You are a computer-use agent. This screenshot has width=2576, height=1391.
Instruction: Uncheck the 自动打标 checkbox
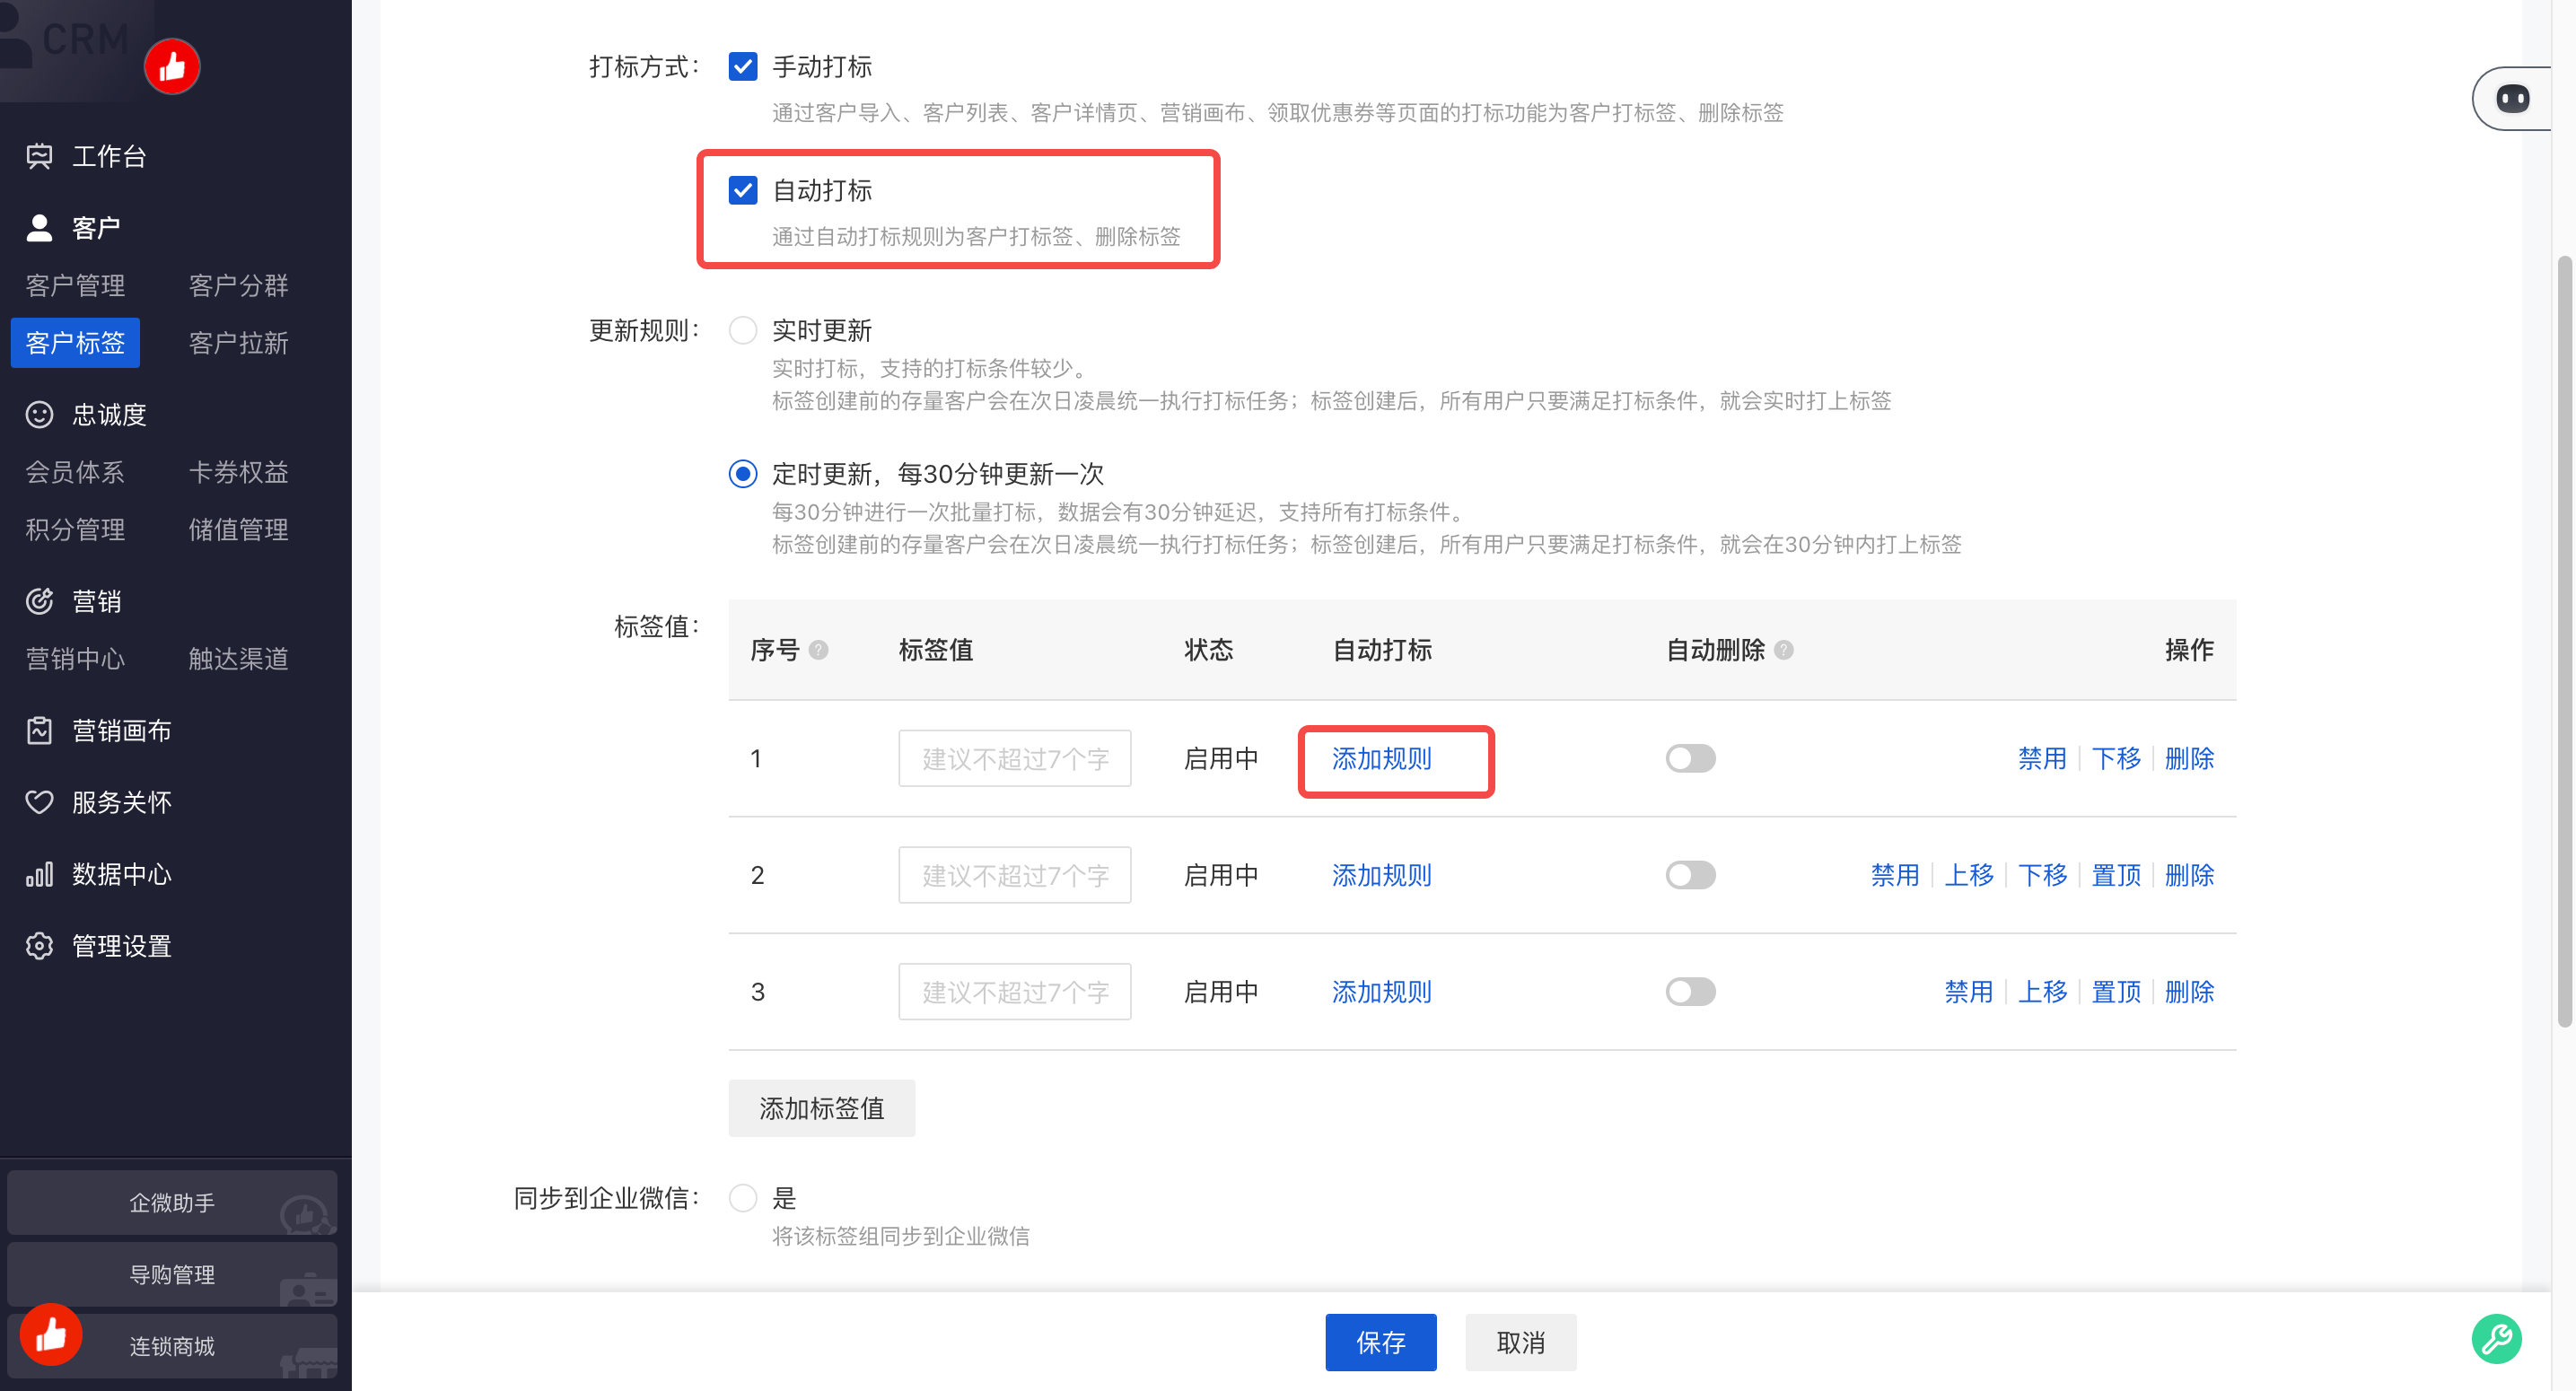(743, 190)
